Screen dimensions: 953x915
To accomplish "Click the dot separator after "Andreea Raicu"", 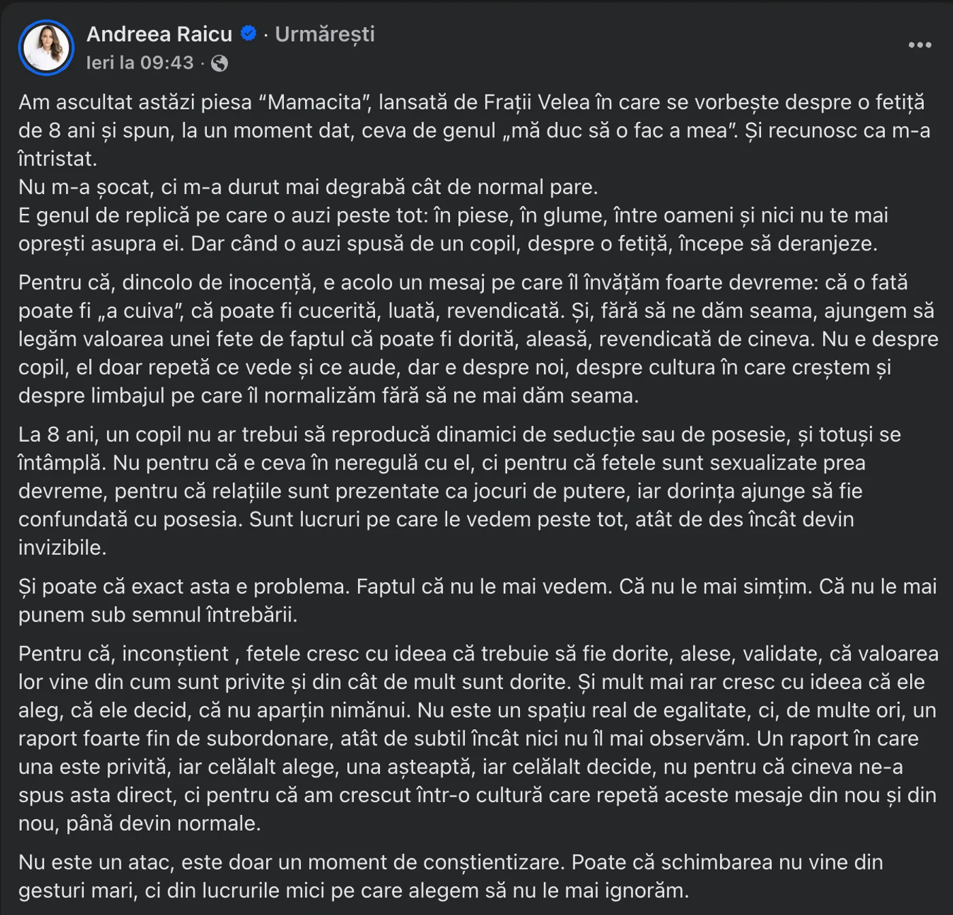I will pos(266,34).
